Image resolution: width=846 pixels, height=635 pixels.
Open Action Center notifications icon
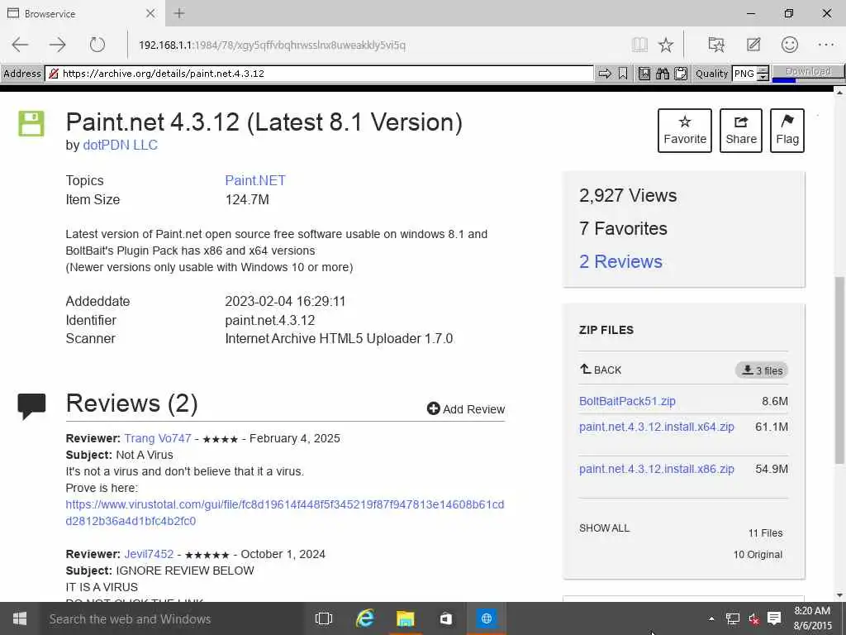coord(774,618)
